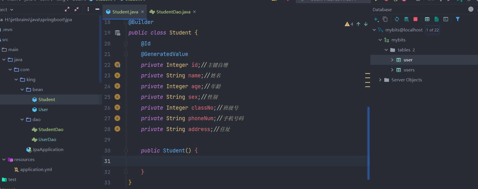Click the table editor icon in Database toolbar
The width and height of the screenshot is (478, 189).
click(427, 19)
